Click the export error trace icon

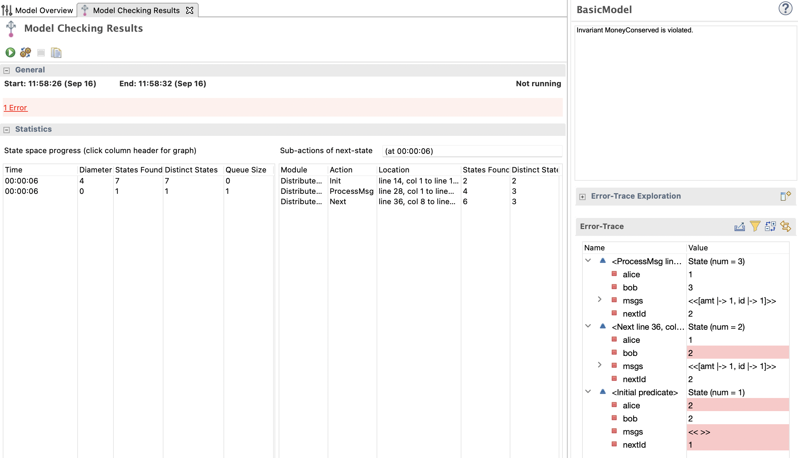(x=739, y=226)
